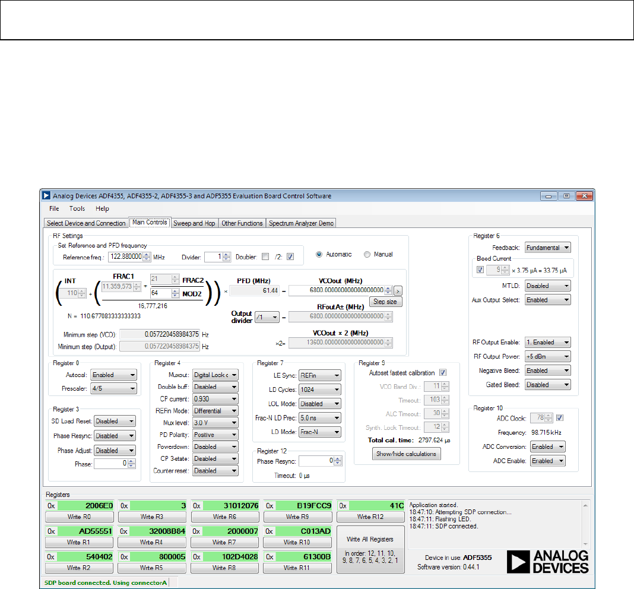
Task: Open the Tools menu
Action: click(77, 208)
